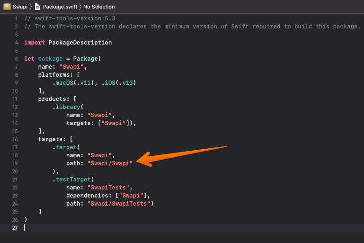Click the products: label
The height and width of the screenshot is (243, 364).
[x=53, y=99]
